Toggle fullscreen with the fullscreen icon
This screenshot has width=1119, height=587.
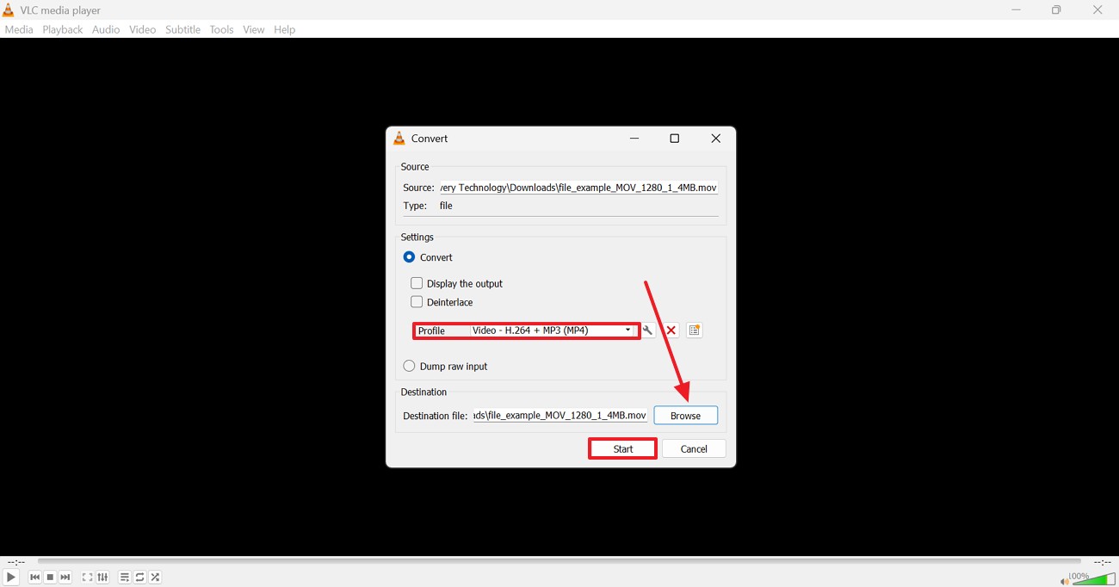pyautogui.click(x=86, y=577)
